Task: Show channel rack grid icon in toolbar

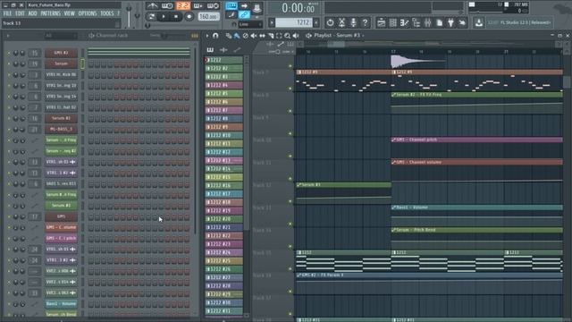Action: point(393,22)
